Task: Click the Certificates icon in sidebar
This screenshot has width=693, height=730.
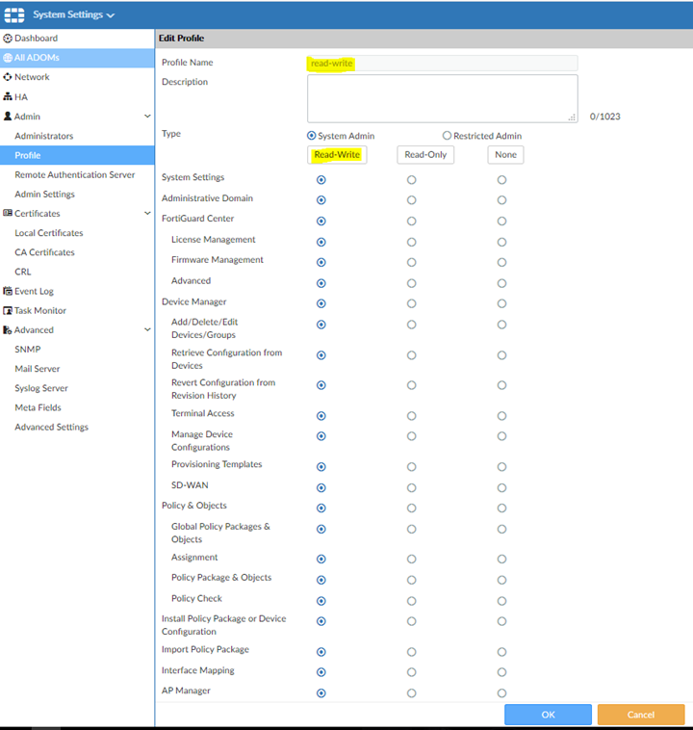Action: (8, 214)
